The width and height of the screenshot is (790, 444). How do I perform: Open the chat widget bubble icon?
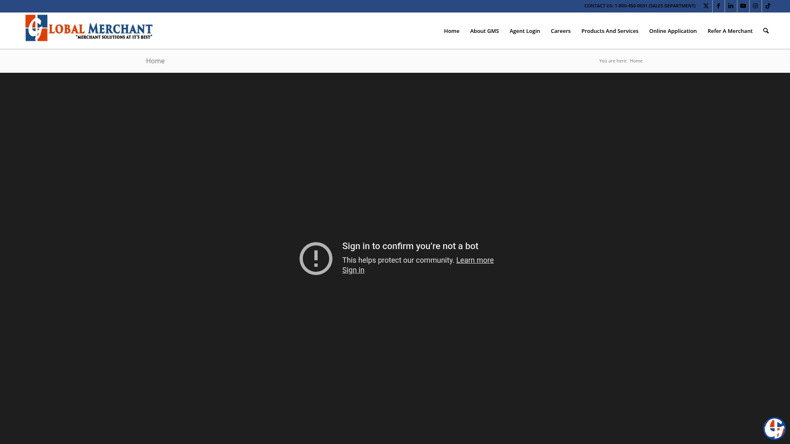pos(774,428)
